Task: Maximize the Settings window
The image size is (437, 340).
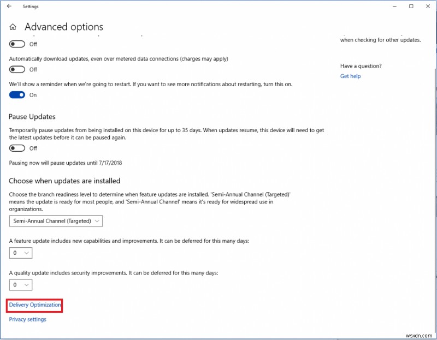Action: 411,6
